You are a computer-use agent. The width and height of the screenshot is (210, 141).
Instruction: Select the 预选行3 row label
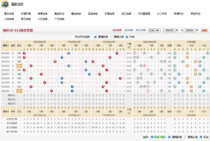[12, 104]
